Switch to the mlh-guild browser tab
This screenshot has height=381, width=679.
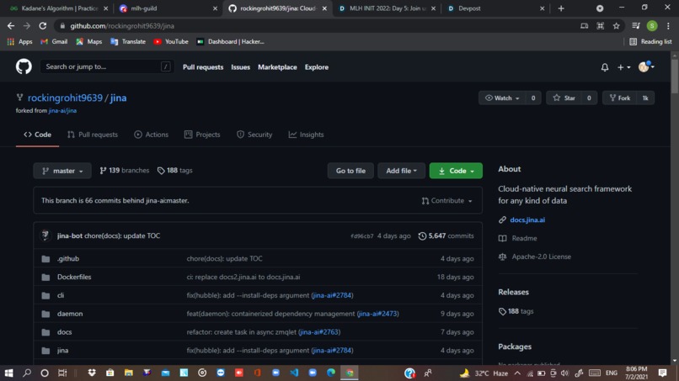tap(168, 8)
